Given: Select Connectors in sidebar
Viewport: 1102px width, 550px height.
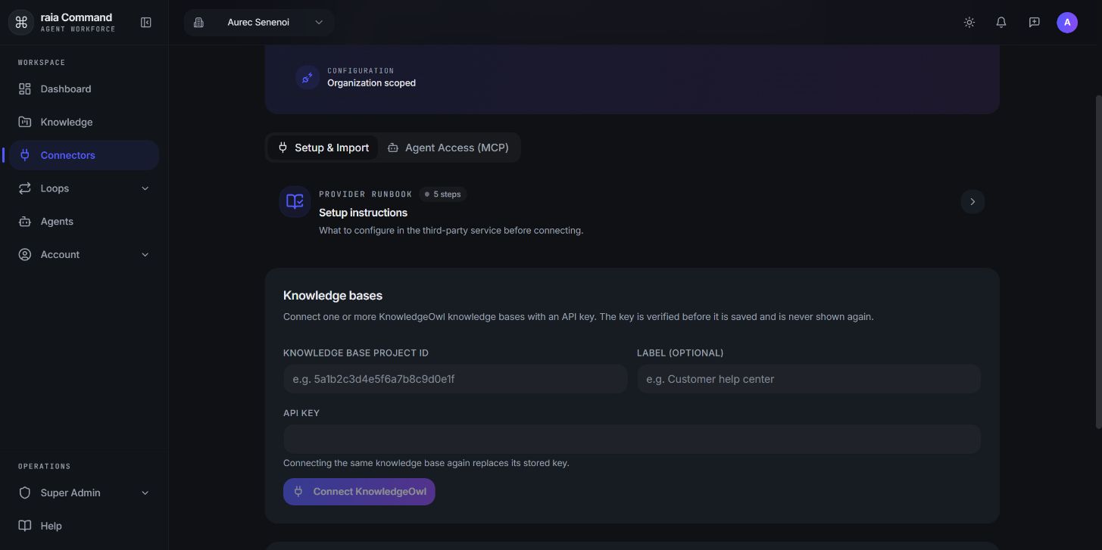Looking at the screenshot, I should coord(84,155).
